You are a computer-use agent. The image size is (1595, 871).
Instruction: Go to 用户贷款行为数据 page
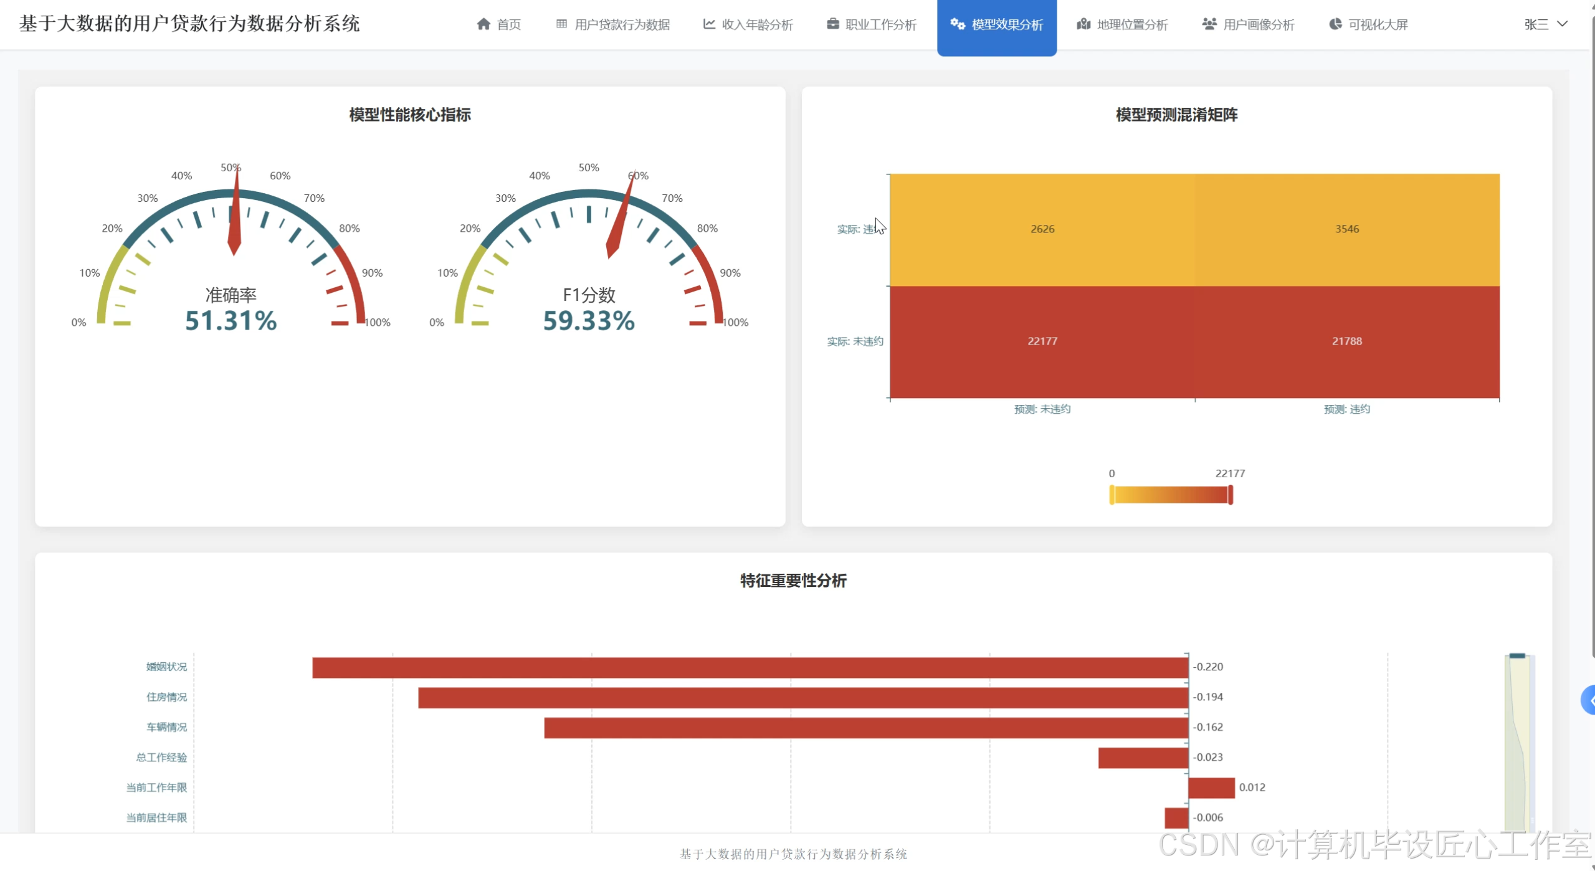point(613,24)
